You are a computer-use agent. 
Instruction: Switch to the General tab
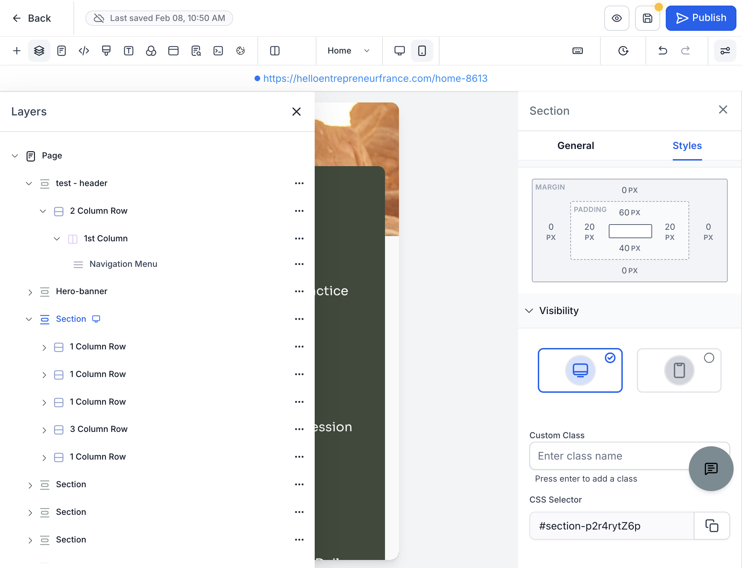click(x=576, y=145)
